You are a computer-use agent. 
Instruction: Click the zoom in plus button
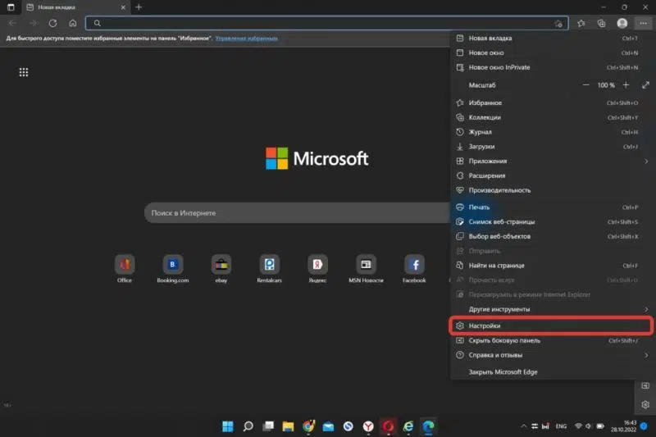pyautogui.click(x=626, y=85)
